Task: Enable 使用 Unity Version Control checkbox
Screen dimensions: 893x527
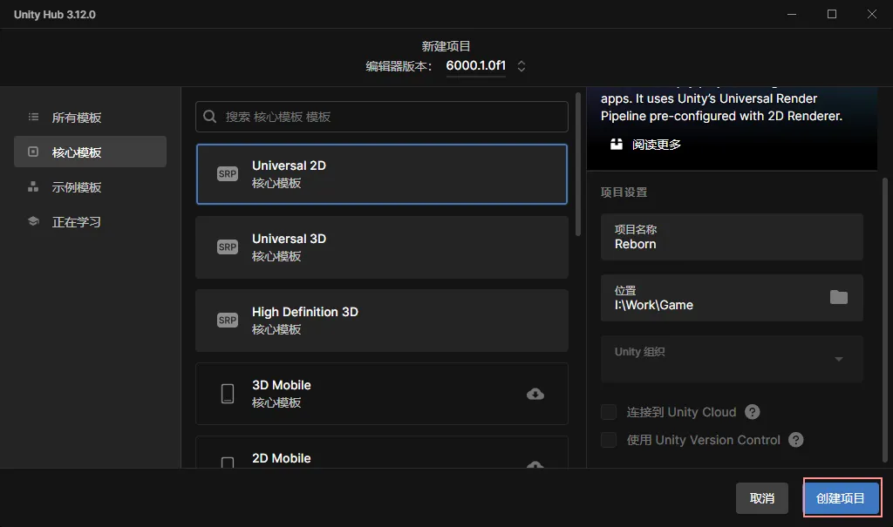Action: [609, 440]
